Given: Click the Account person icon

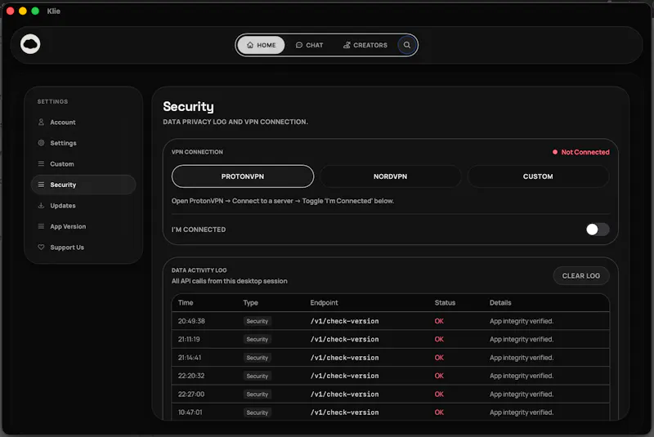Looking at the screenshot, I should 41,122.
